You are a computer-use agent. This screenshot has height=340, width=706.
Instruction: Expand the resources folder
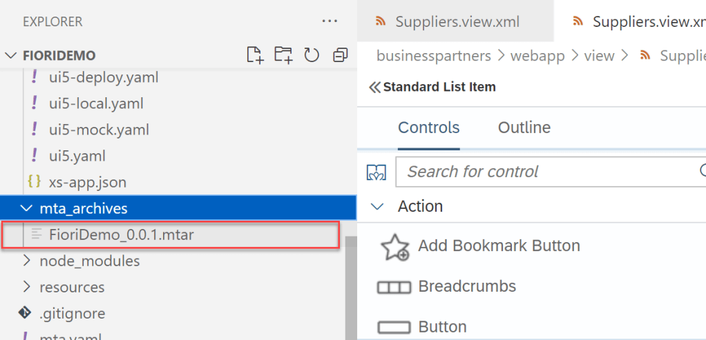[x=27, y=287]
